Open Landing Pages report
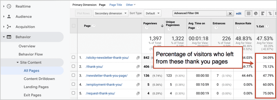 click(36, 87)
